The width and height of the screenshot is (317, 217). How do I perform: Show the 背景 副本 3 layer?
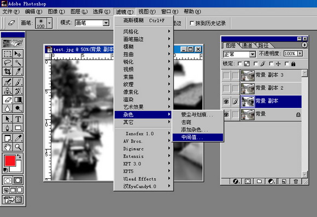(x=226, y=75)
